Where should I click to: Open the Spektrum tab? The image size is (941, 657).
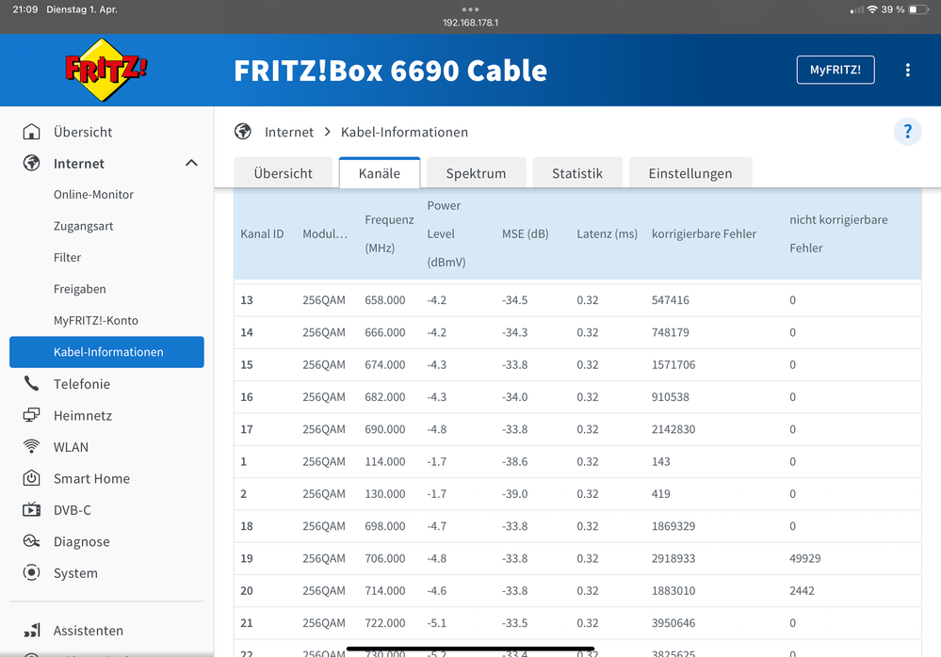click(x=476, y=173)
